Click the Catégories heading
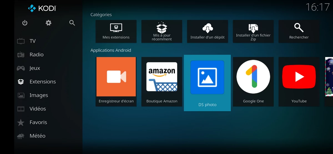The height and width of the screenshot is (154, 333). click(101, 15)
